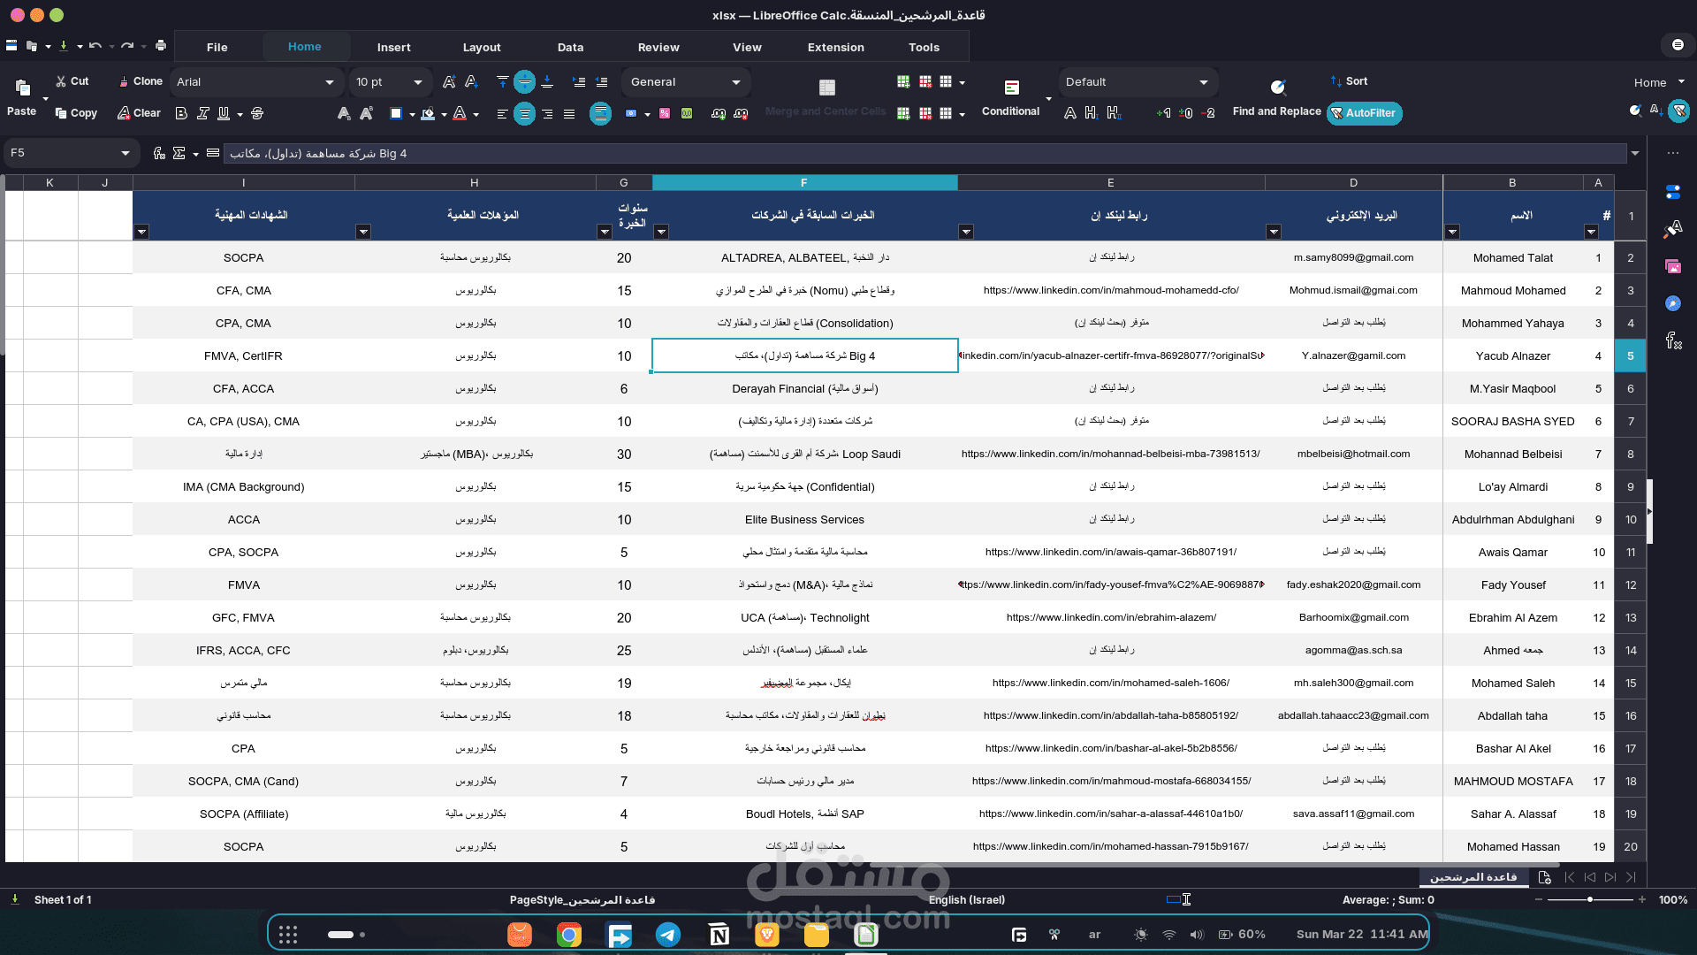The height and width of the screenshot is (955, 1697).
Task: Open the Arial font name dropdown
Action: tap(329, 82)
